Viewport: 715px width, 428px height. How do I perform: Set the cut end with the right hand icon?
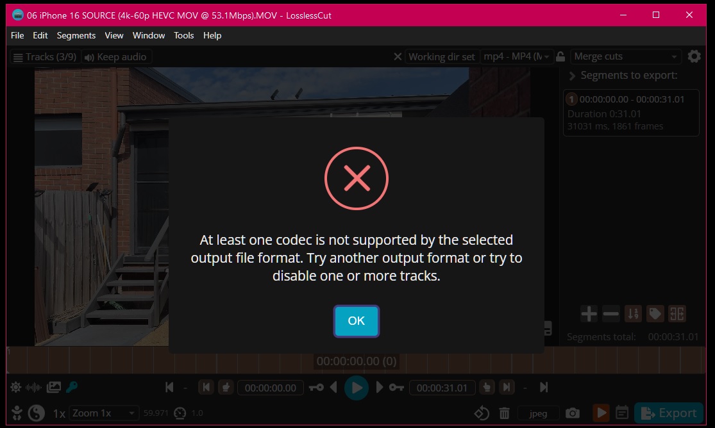(x=487, y=388)
